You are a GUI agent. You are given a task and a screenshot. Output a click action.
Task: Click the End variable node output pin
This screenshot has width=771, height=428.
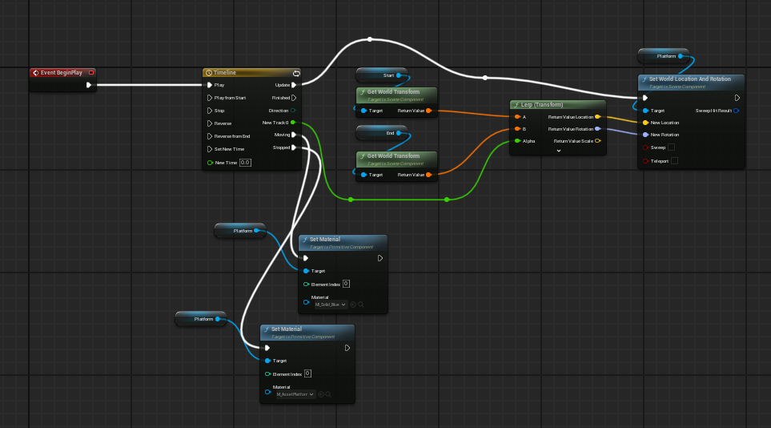coord(398,133)
